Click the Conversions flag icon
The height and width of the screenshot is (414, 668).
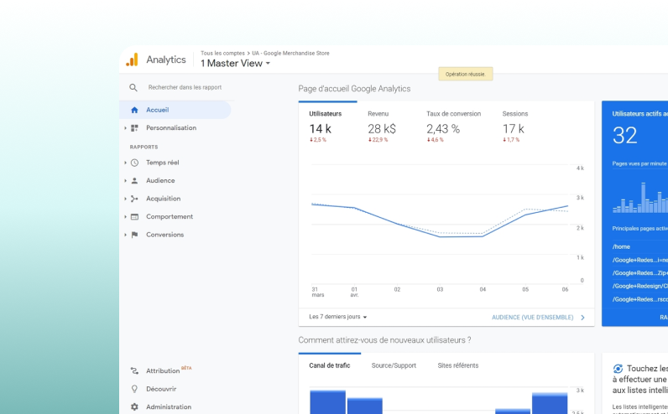point(134,235)
